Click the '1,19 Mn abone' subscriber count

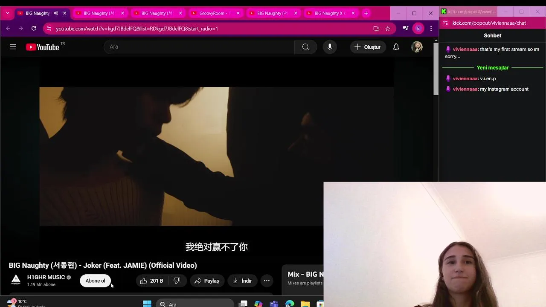click(41, 284)
